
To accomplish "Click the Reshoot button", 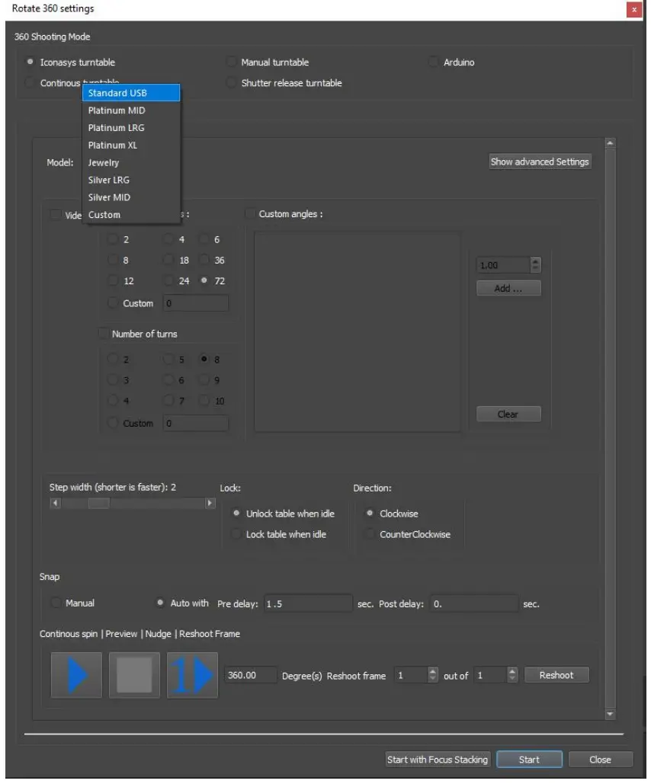I will click(x=556, y=675).
